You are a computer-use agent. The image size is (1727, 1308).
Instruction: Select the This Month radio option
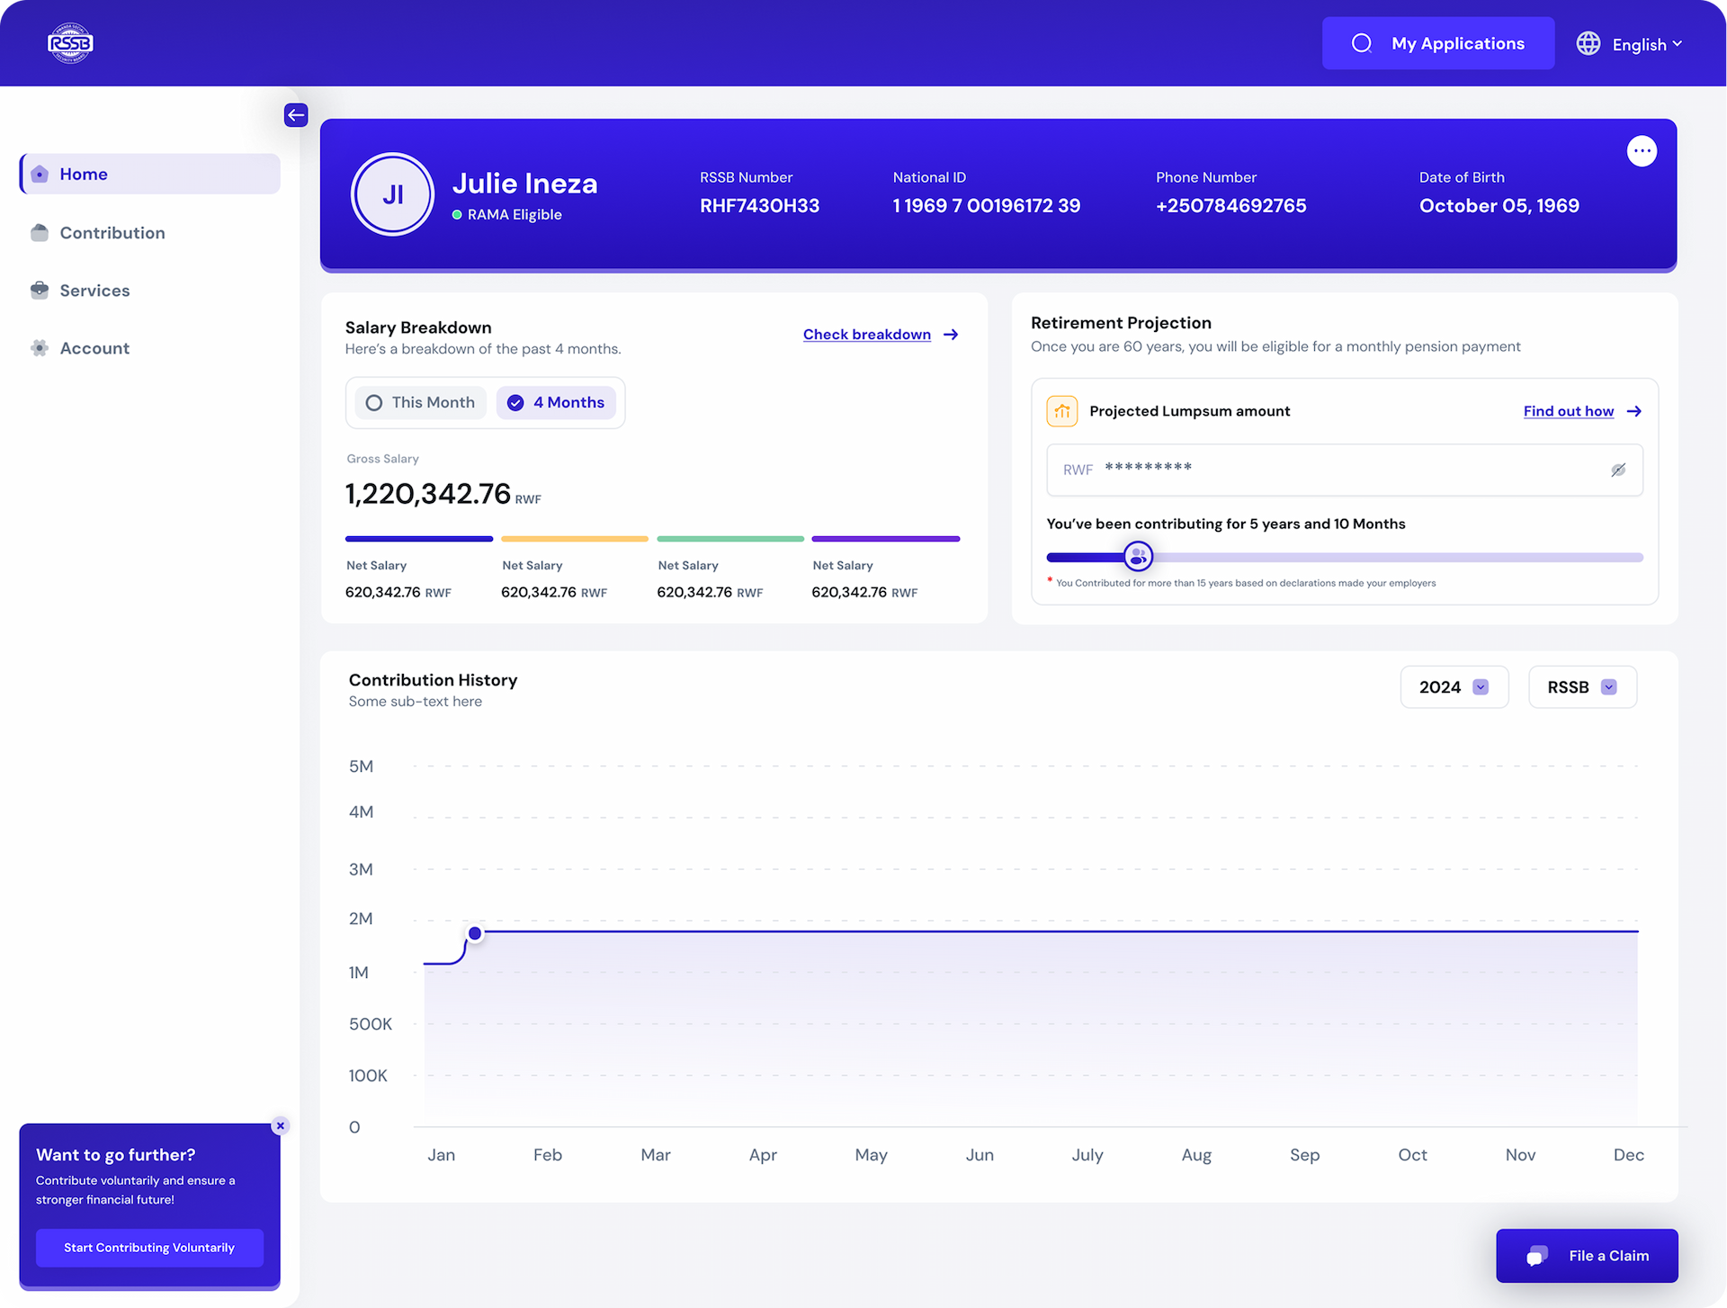pyautogui.click(x=421, y=402)
